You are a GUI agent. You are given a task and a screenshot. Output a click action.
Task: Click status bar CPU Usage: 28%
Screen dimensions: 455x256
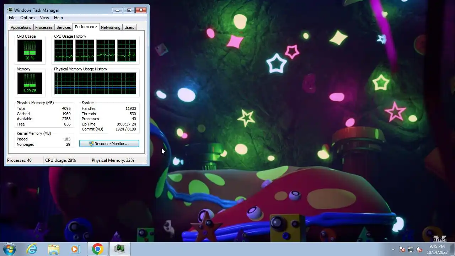click(x=60, y=160)
